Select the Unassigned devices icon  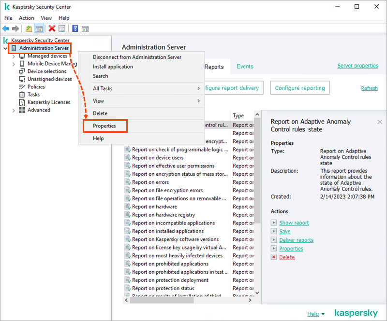pyautogui.click(x=21, y=79)
